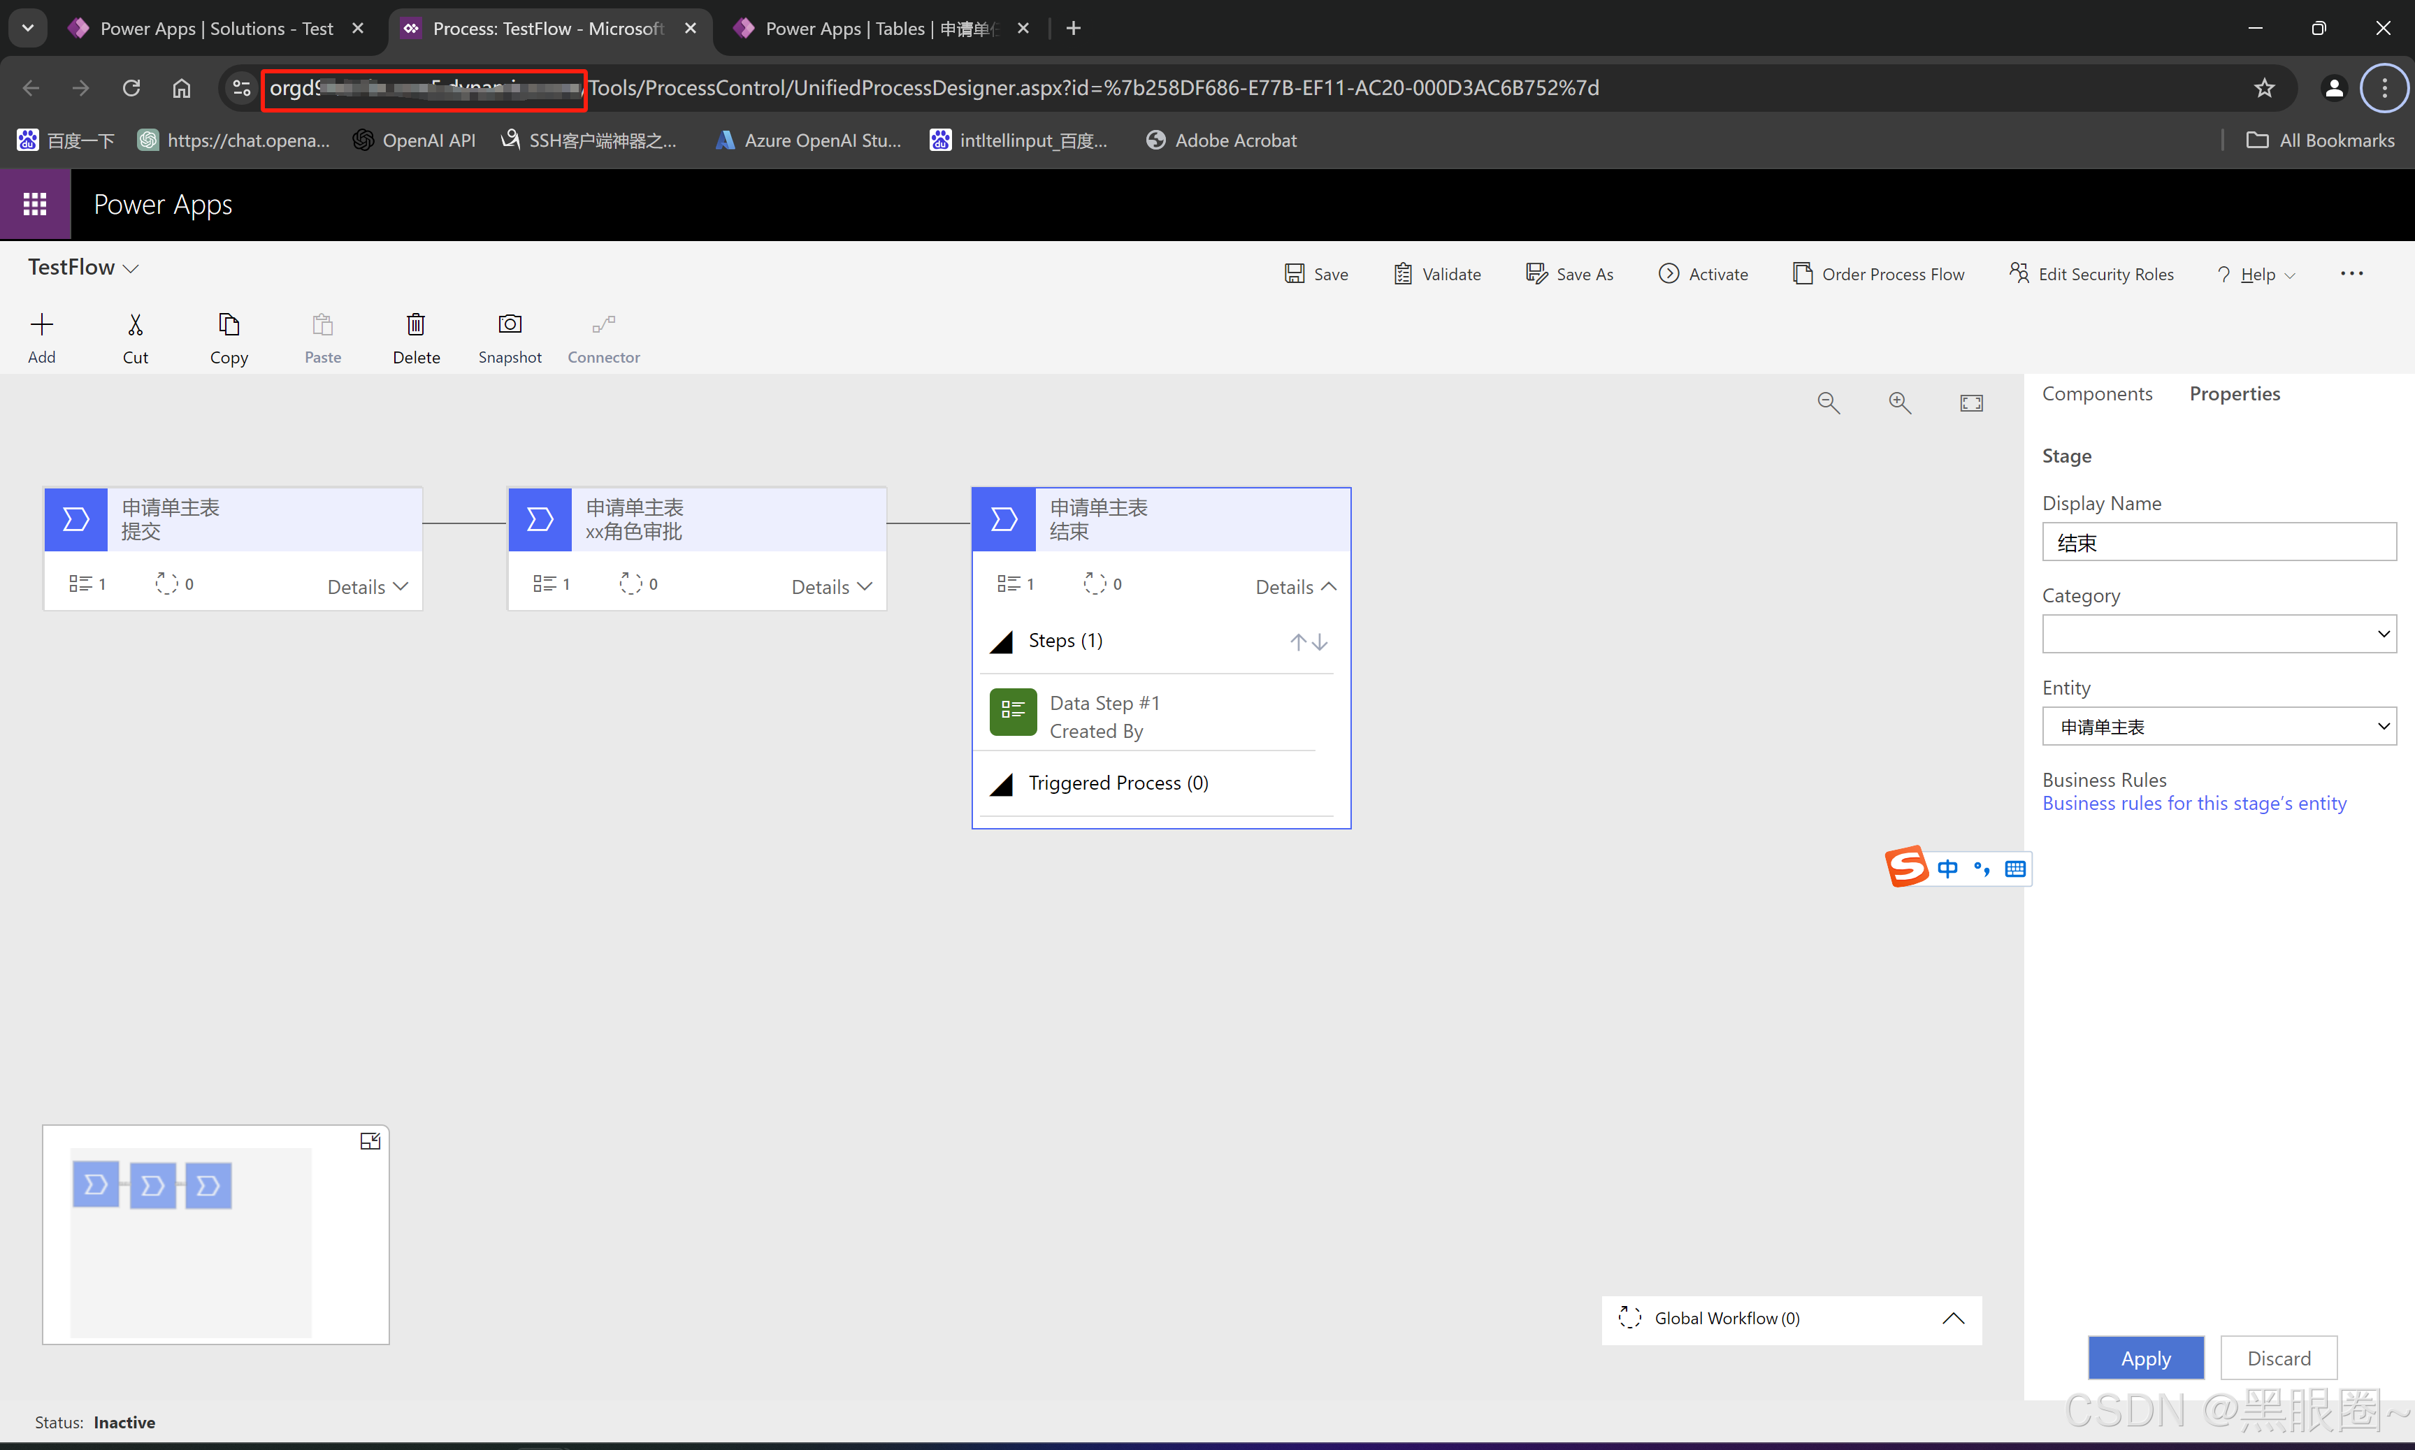Collapse the Global Workflow panel
The width and height of the screenshot is (2415, 1450).
[1954, 1318]
